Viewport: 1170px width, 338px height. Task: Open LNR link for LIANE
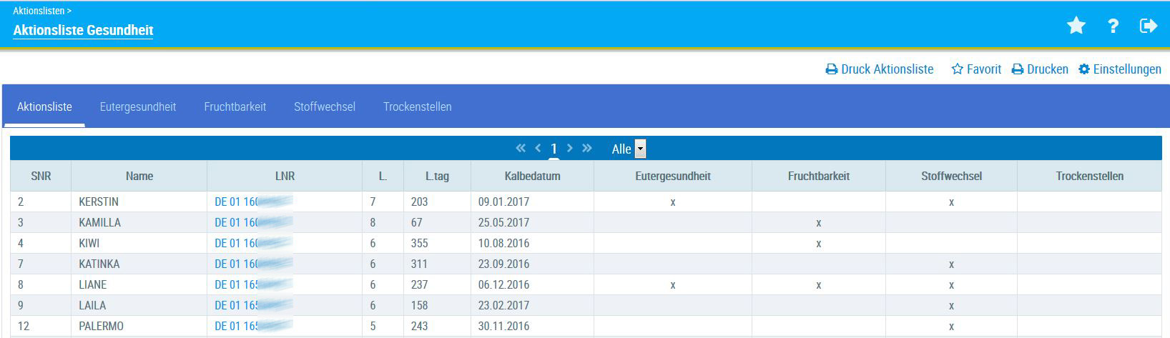point(236,284)
